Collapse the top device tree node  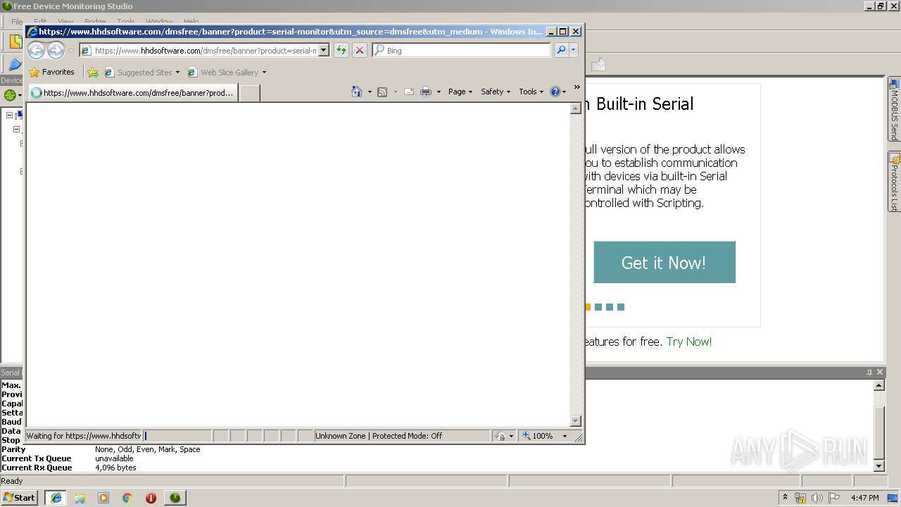(x=10, y=115)
